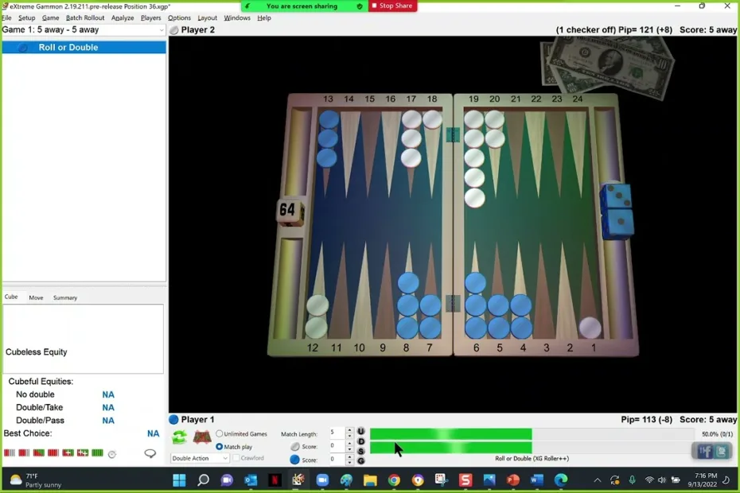740x493 pixels.
Task: Click the doubling cube showing 64
Action: pos(287,211)
